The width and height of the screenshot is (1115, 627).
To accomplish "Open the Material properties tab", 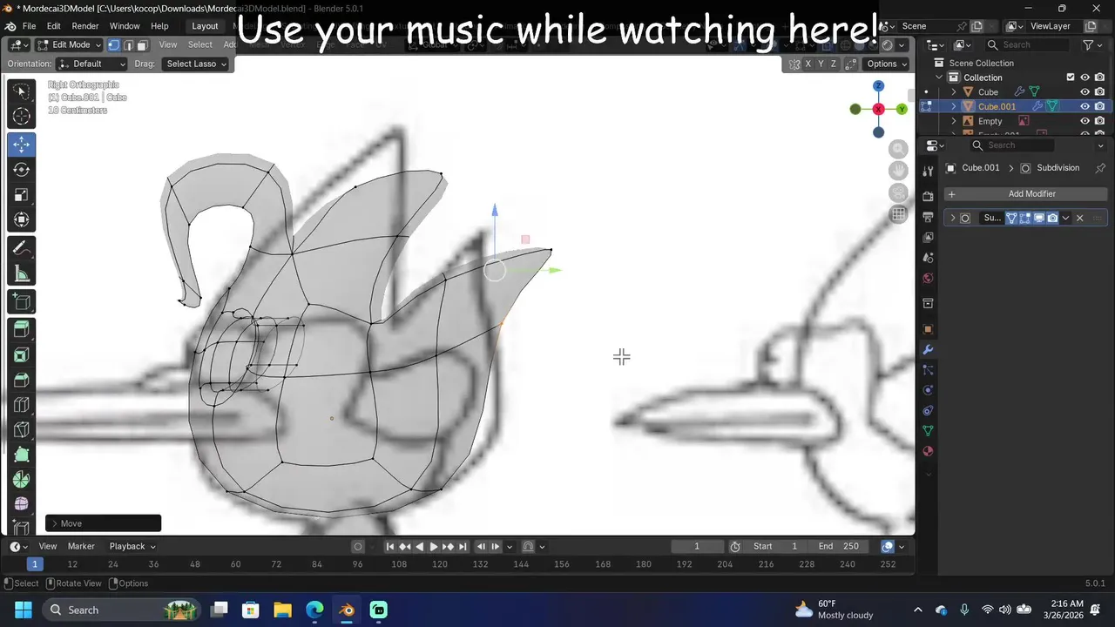I will click(928, 451).
